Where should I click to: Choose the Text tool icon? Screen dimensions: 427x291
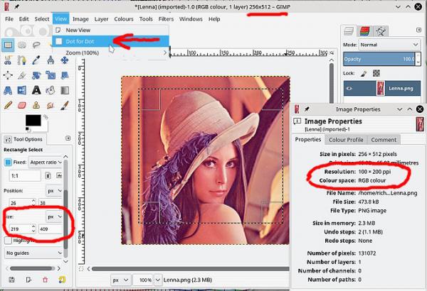click(x=36, y=90)
